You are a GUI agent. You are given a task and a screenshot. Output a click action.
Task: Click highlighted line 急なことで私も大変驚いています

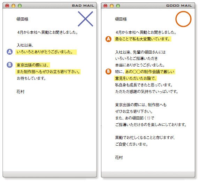(143, 39)
